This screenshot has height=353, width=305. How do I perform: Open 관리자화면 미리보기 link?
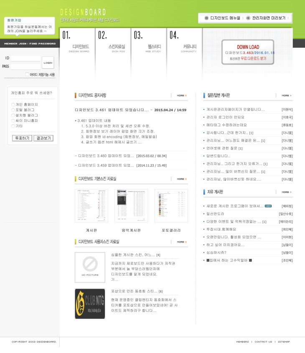click(x=269, y=18)
